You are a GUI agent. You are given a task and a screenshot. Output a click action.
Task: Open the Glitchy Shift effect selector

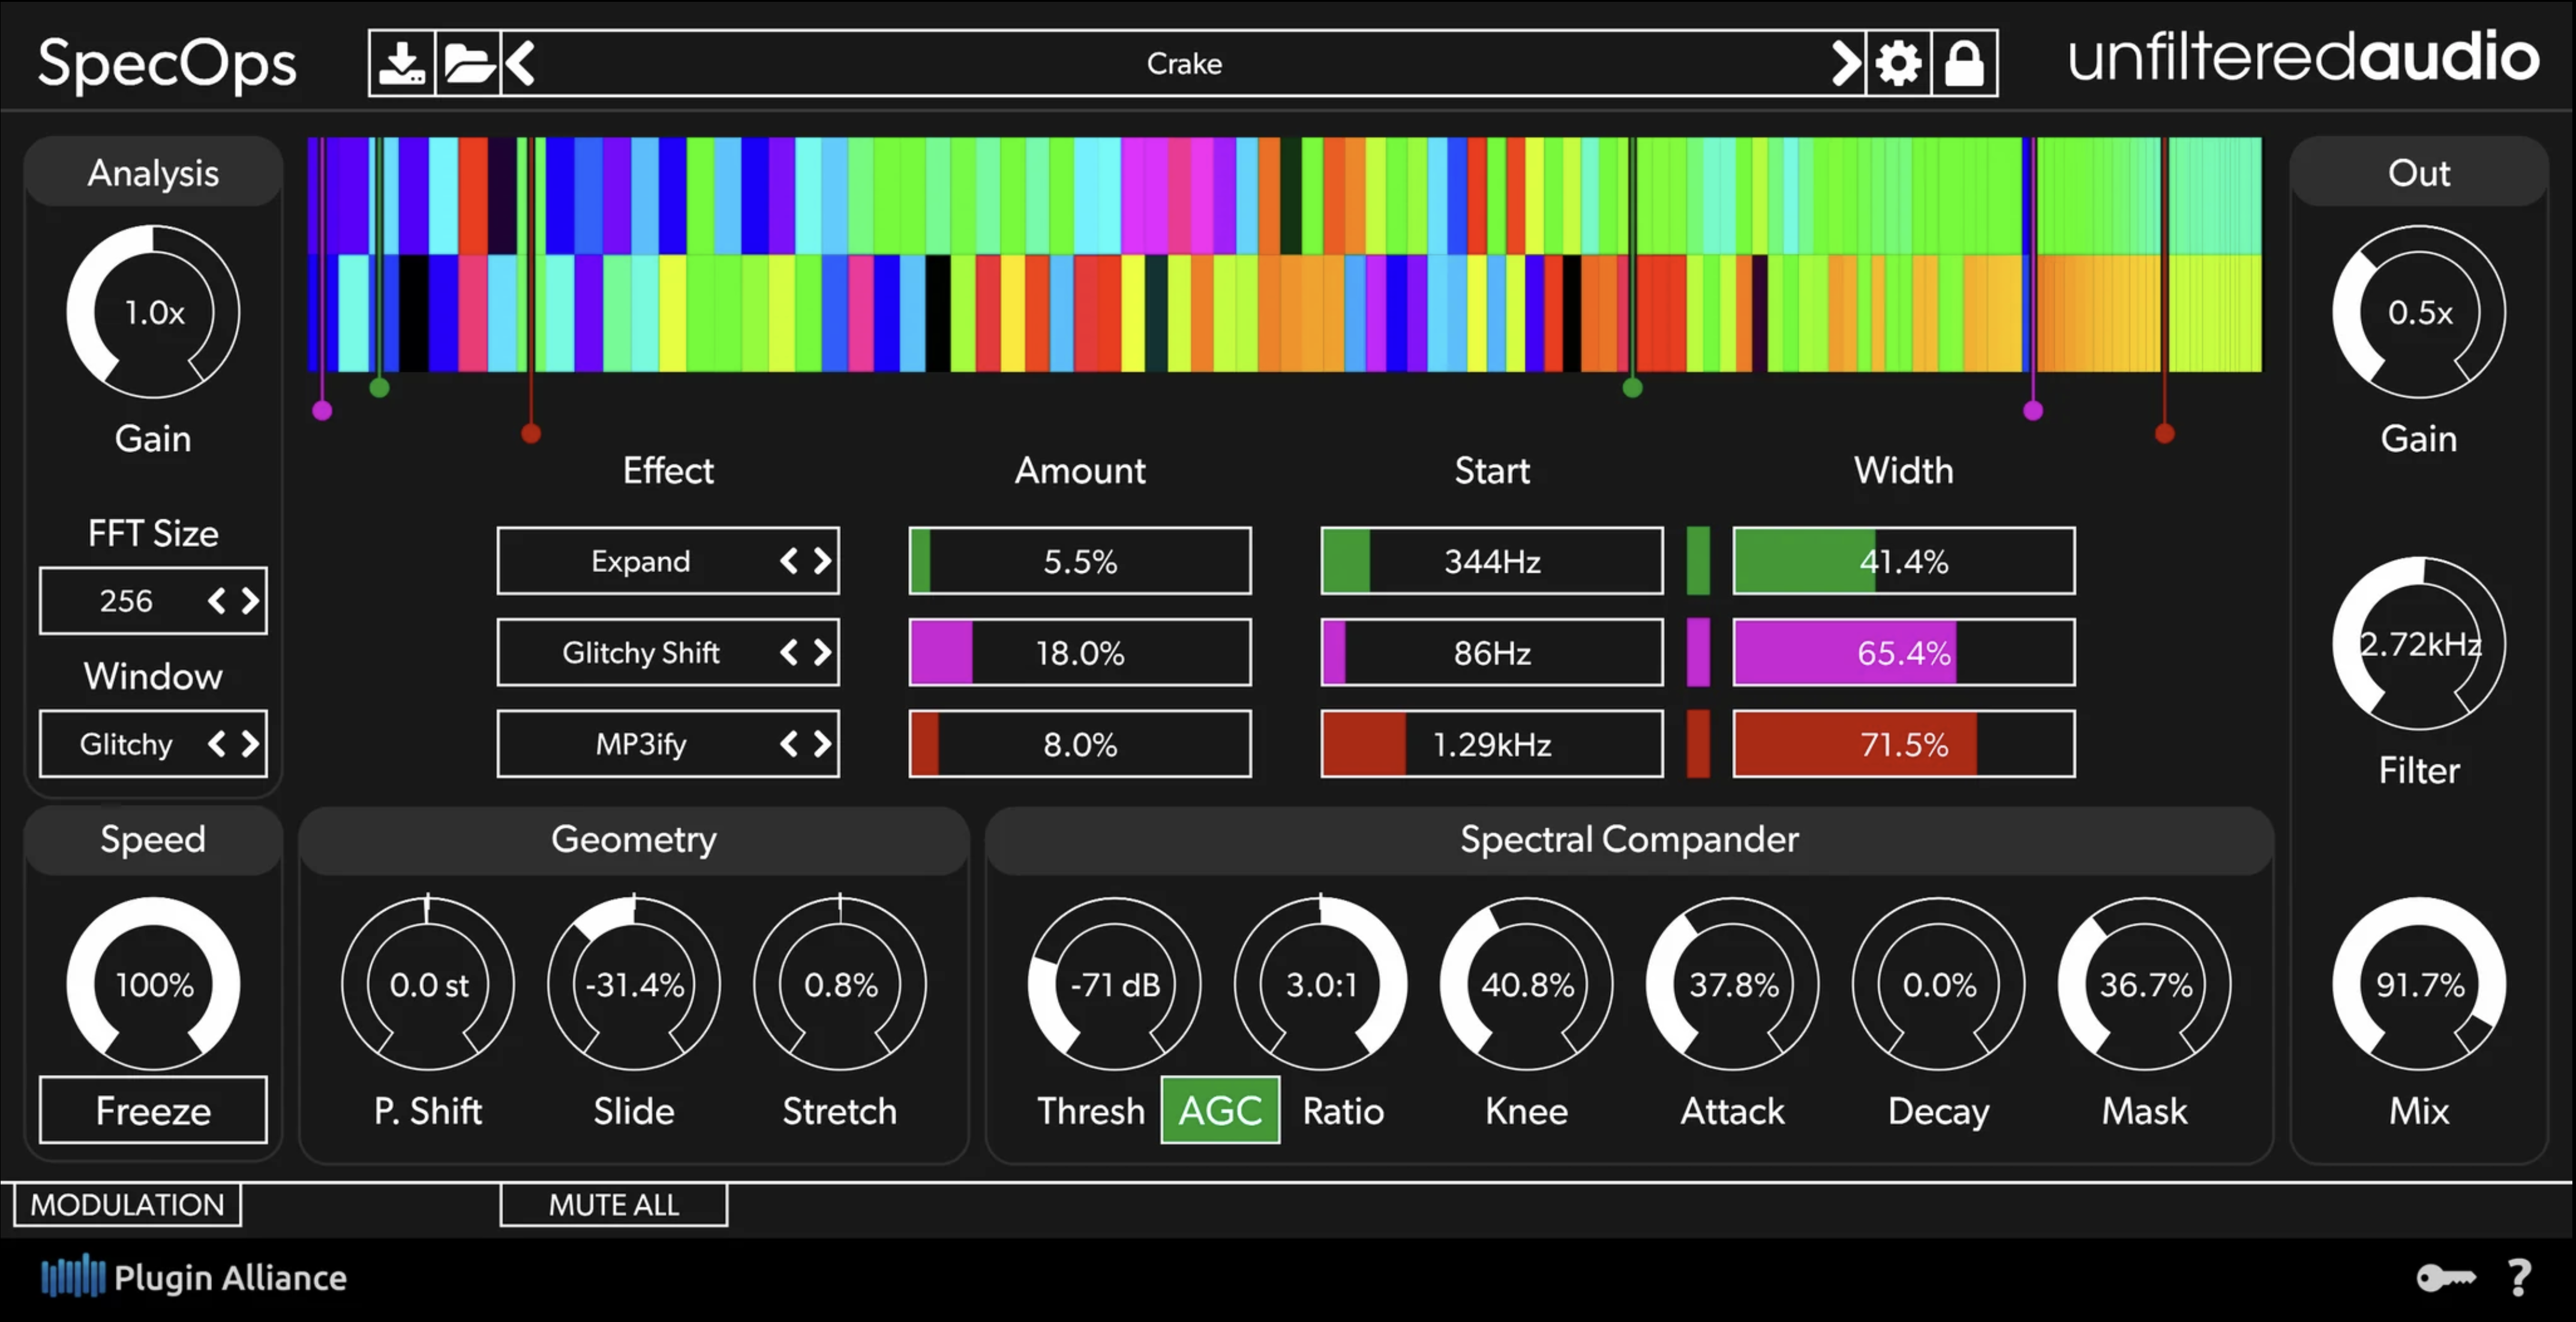tap(668, 652)
